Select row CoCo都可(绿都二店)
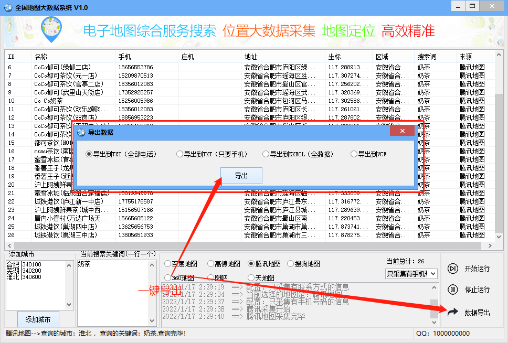Image resolution: width=508 pixels, height=343 pixels. (x=250, y=67)
